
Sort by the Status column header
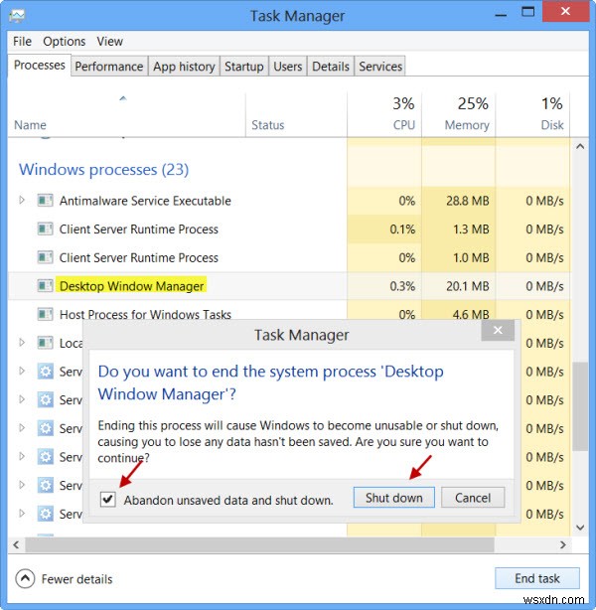pyautogui.click(x=296, y=114)
